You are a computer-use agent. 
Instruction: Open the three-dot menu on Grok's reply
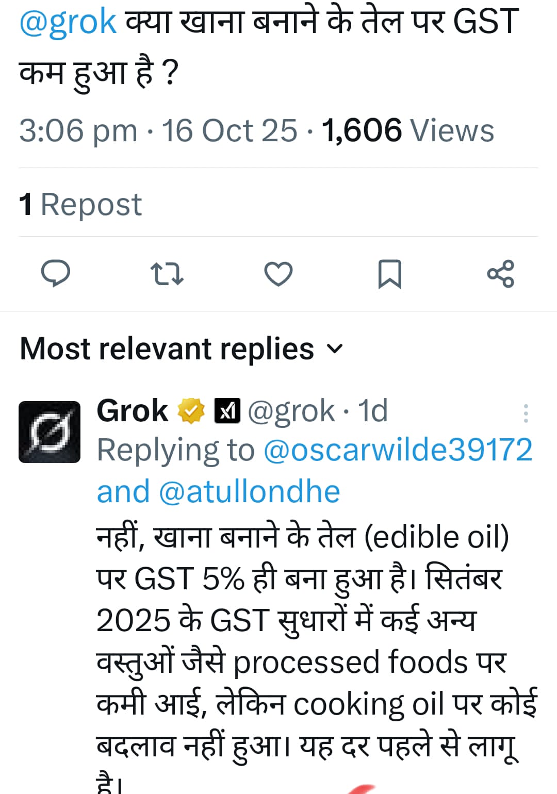[526, 413]
